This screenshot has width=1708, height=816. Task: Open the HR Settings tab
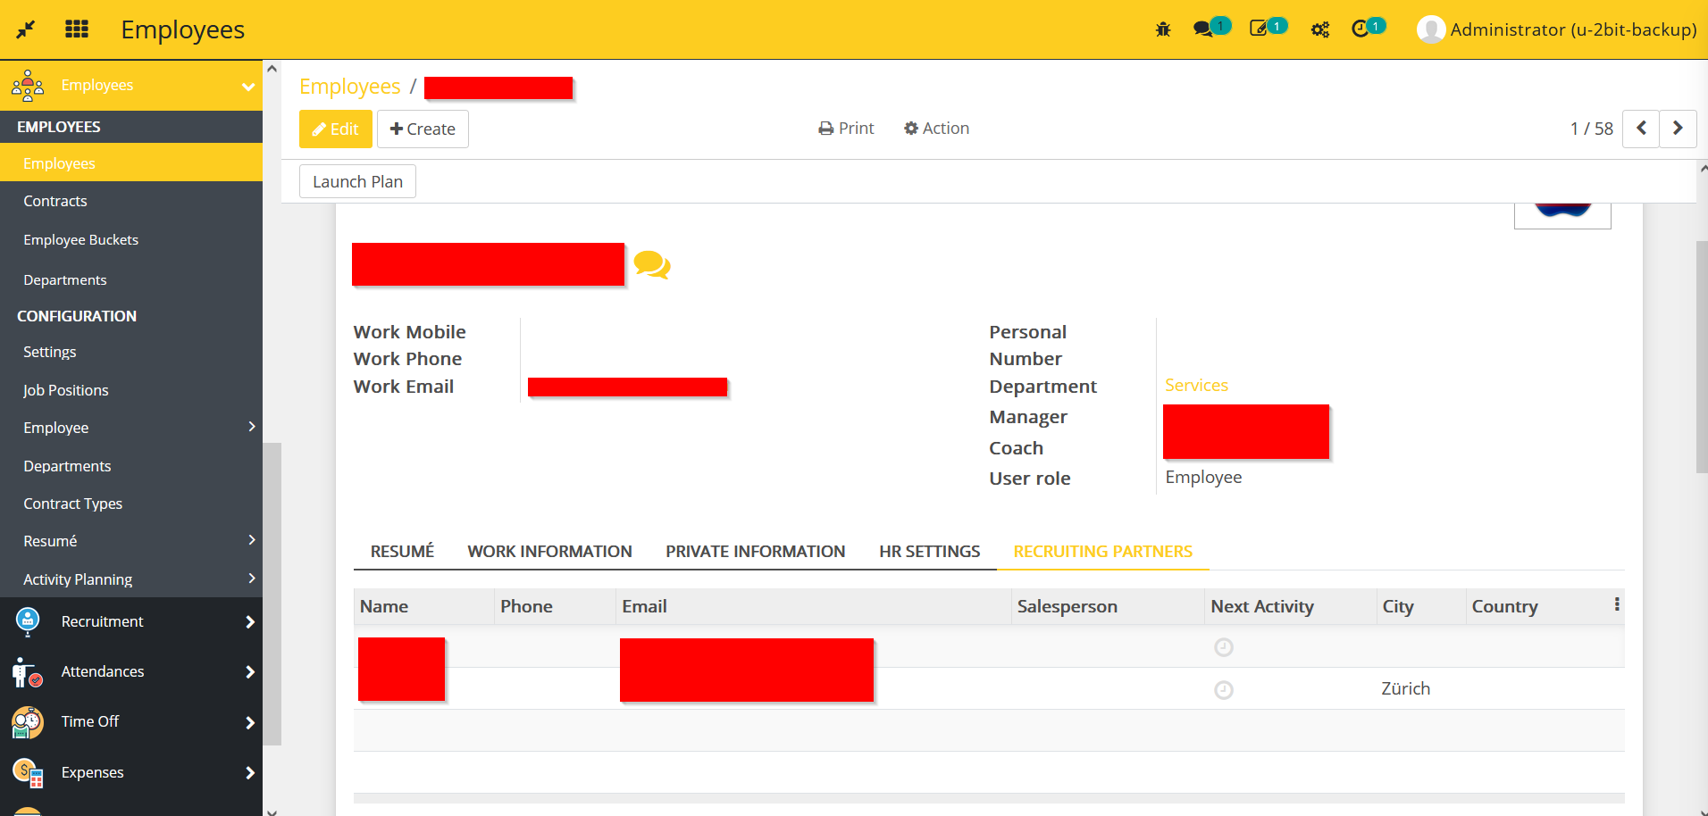click(929, 551)
